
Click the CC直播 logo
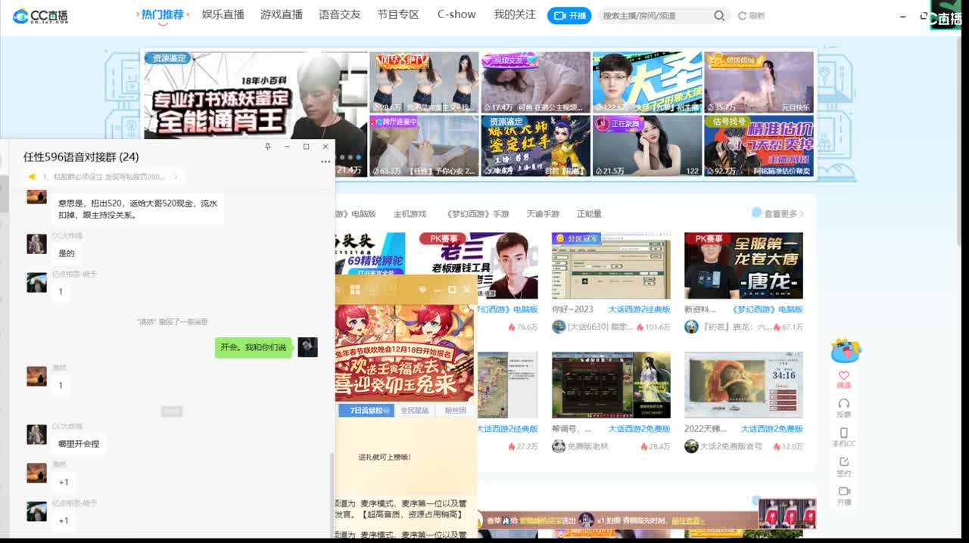pyautogui.click(x=40, y=16)
